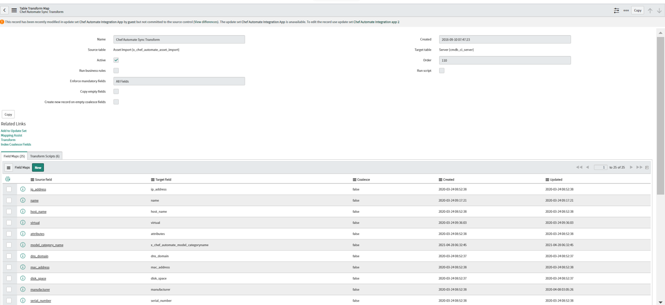
Task: Switch to the Transform Scripts tab
Action: point(44,156)
